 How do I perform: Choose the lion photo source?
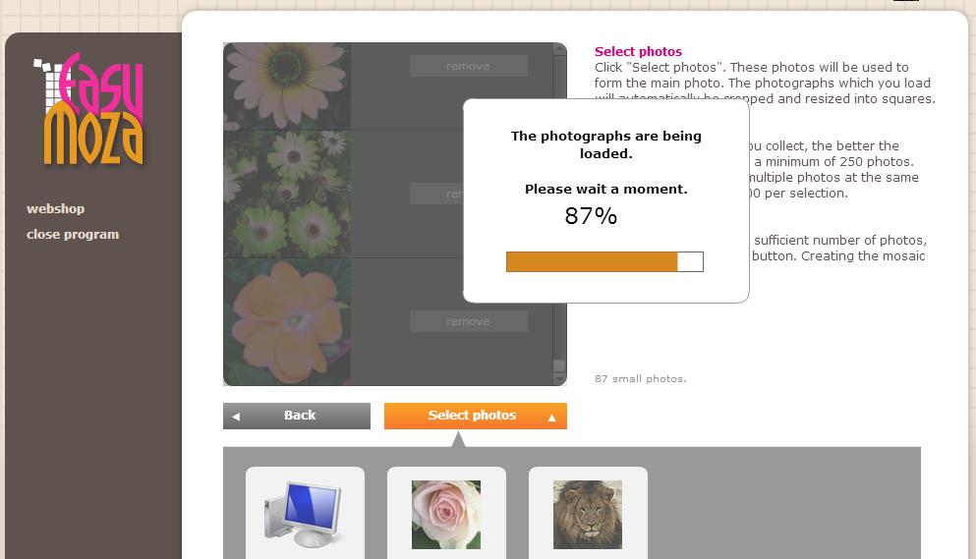[588, 514]
